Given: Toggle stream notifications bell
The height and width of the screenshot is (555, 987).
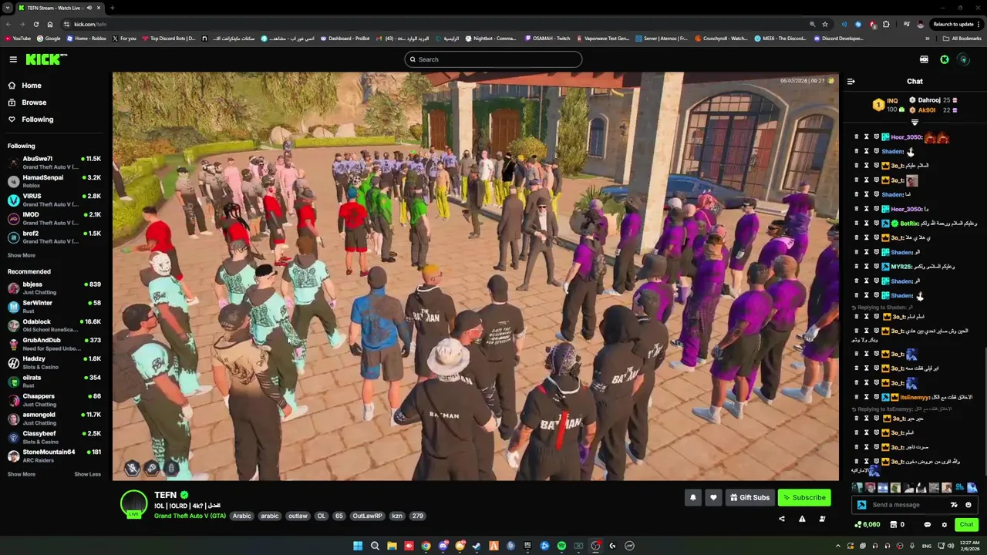Looking at the screenshot, I should pyautogui.click(x=692, y=497).
